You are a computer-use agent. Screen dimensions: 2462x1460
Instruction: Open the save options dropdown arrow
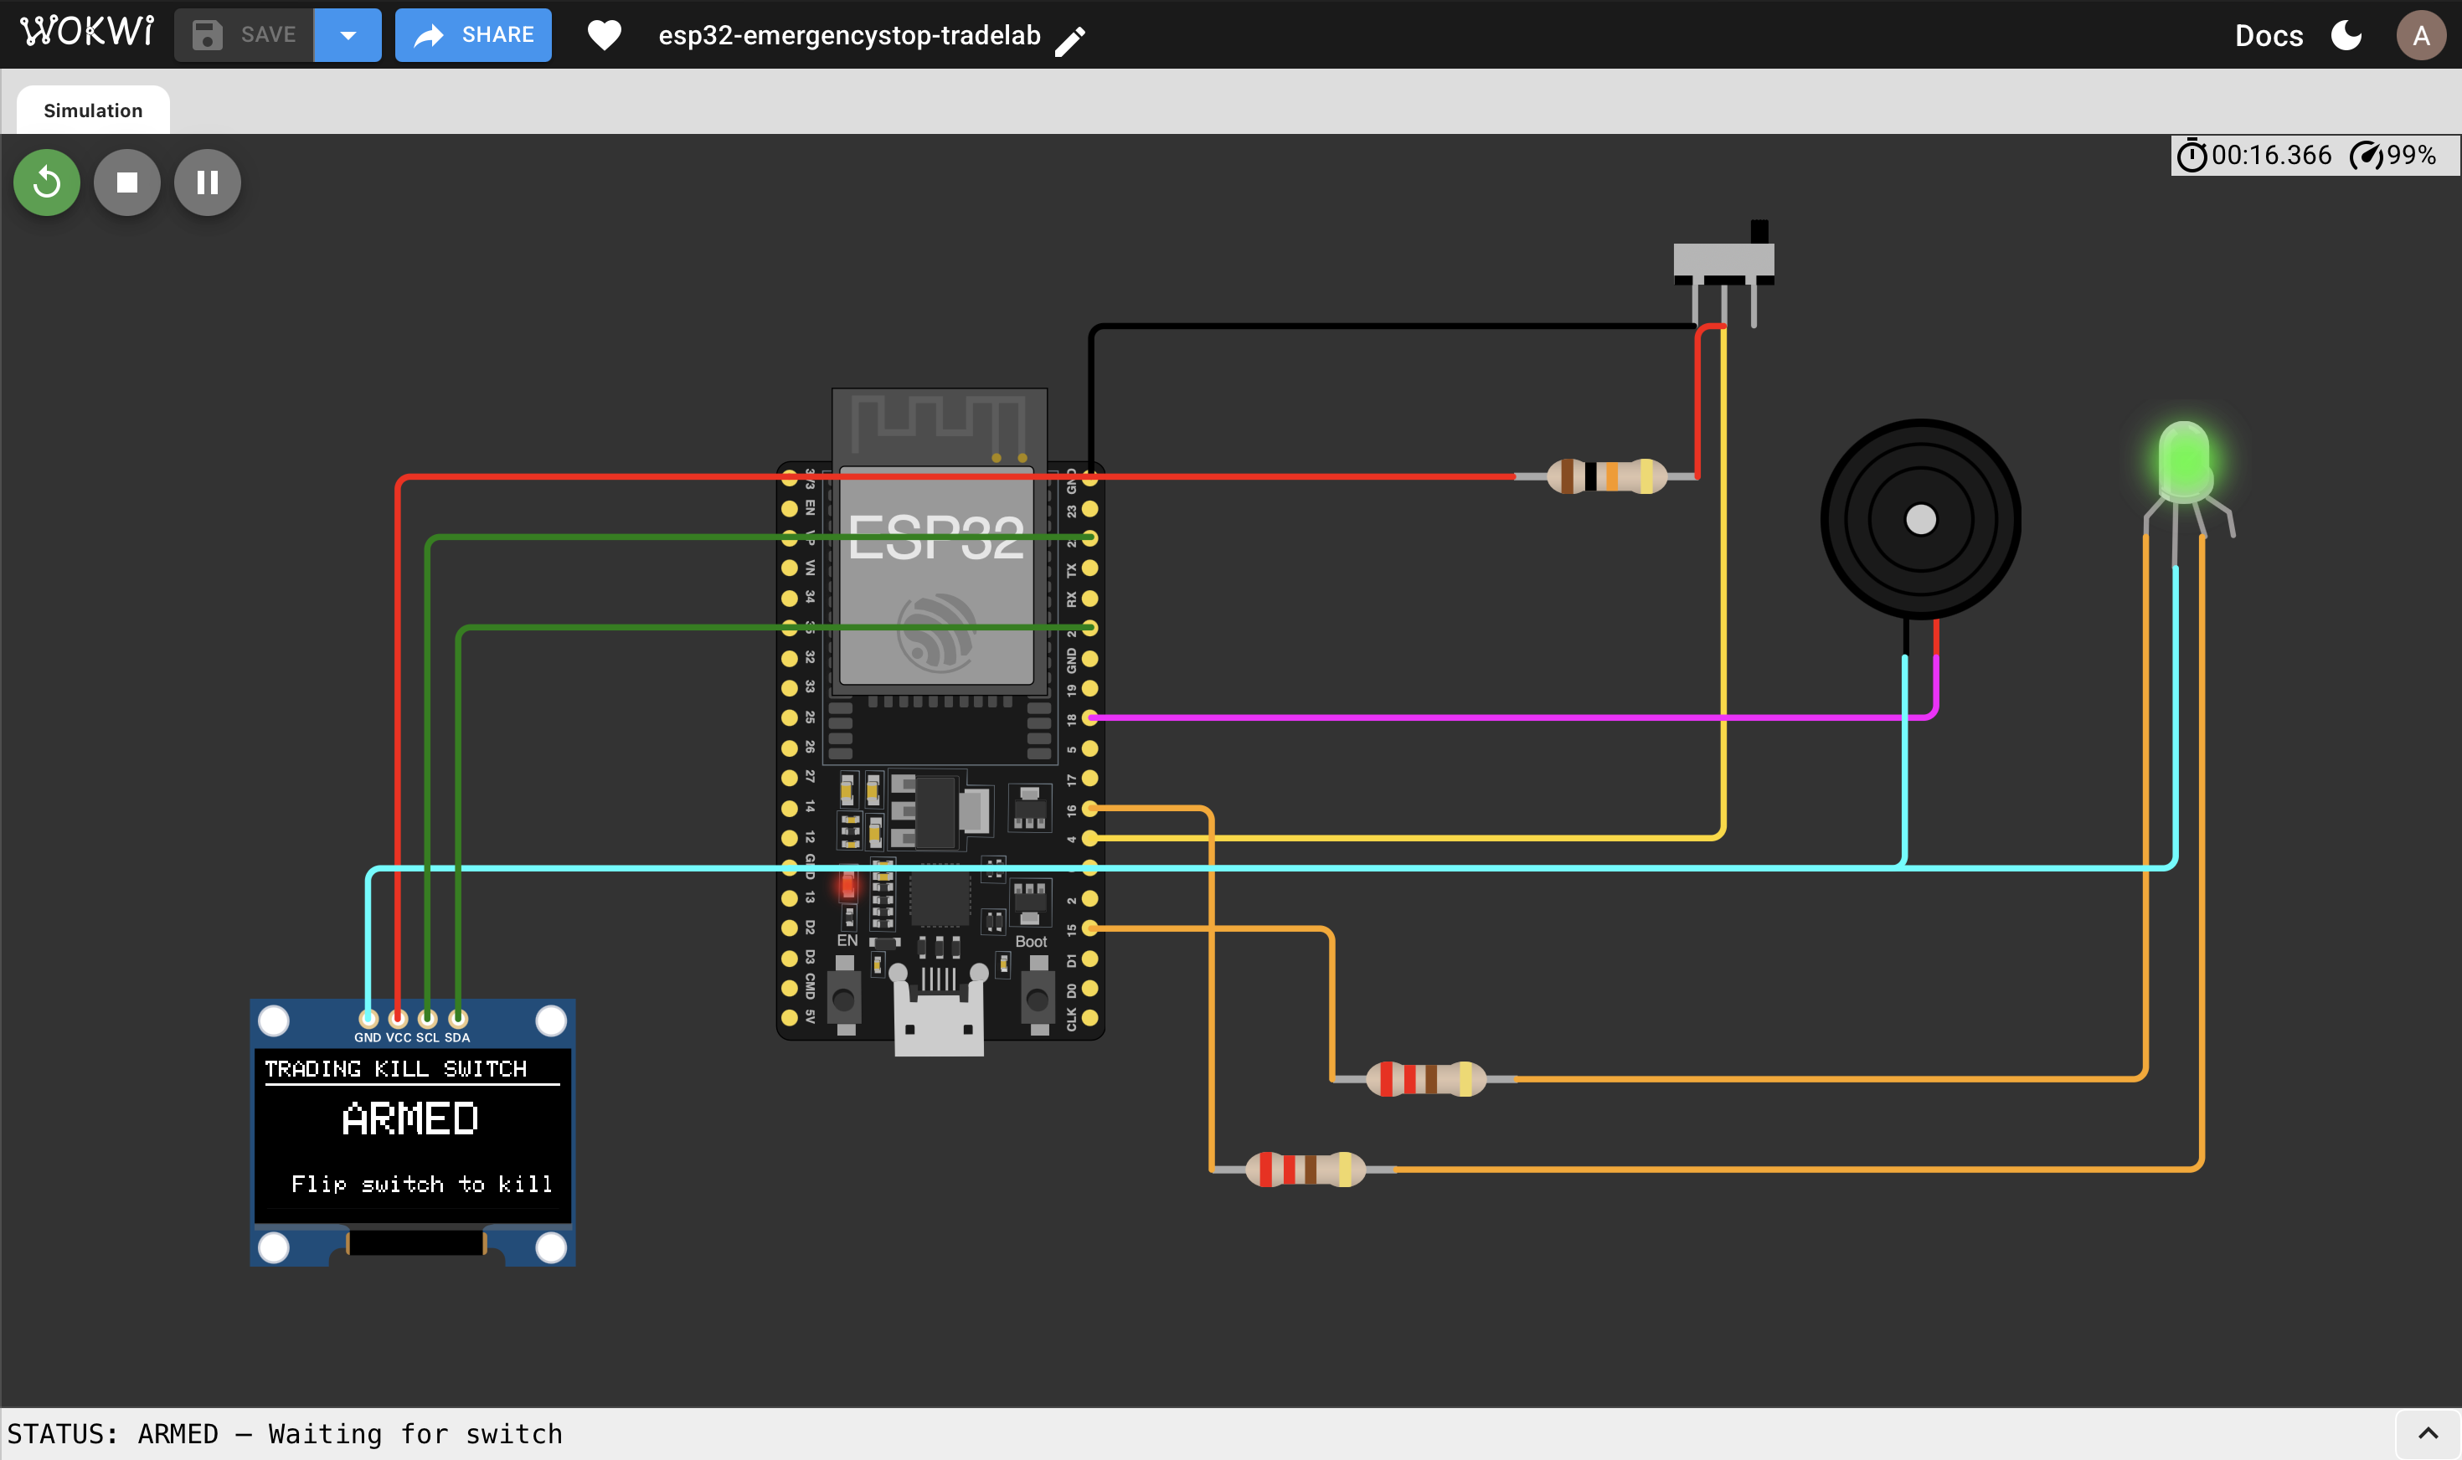(348, 34)
